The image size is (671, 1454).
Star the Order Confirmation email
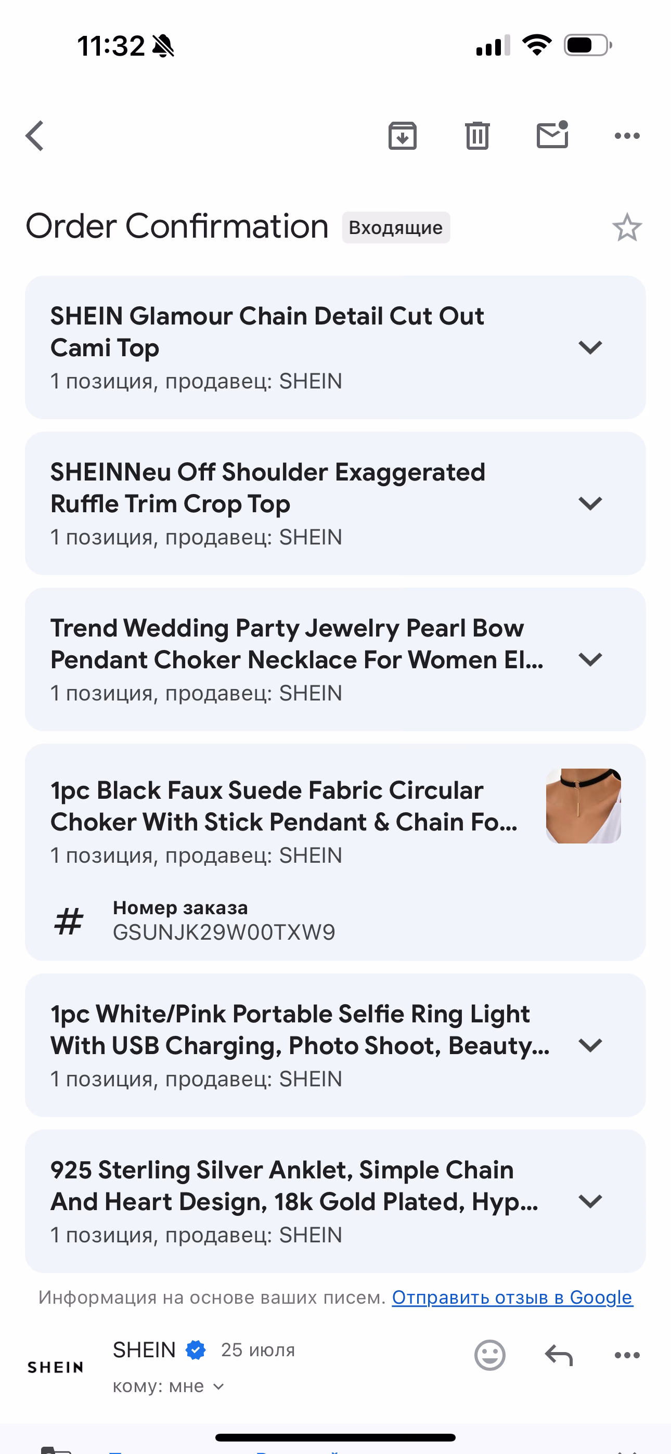click(627, 227)
